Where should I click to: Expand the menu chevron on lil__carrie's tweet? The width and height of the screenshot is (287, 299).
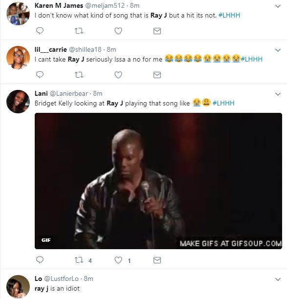(278, 50)
